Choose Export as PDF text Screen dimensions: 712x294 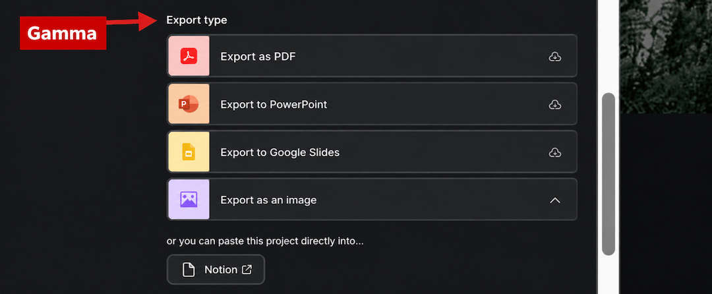tap(258, 57)
